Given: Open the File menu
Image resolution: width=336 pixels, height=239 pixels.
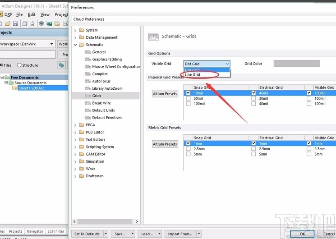Looking at the screenshot, I should click(19, 14).
